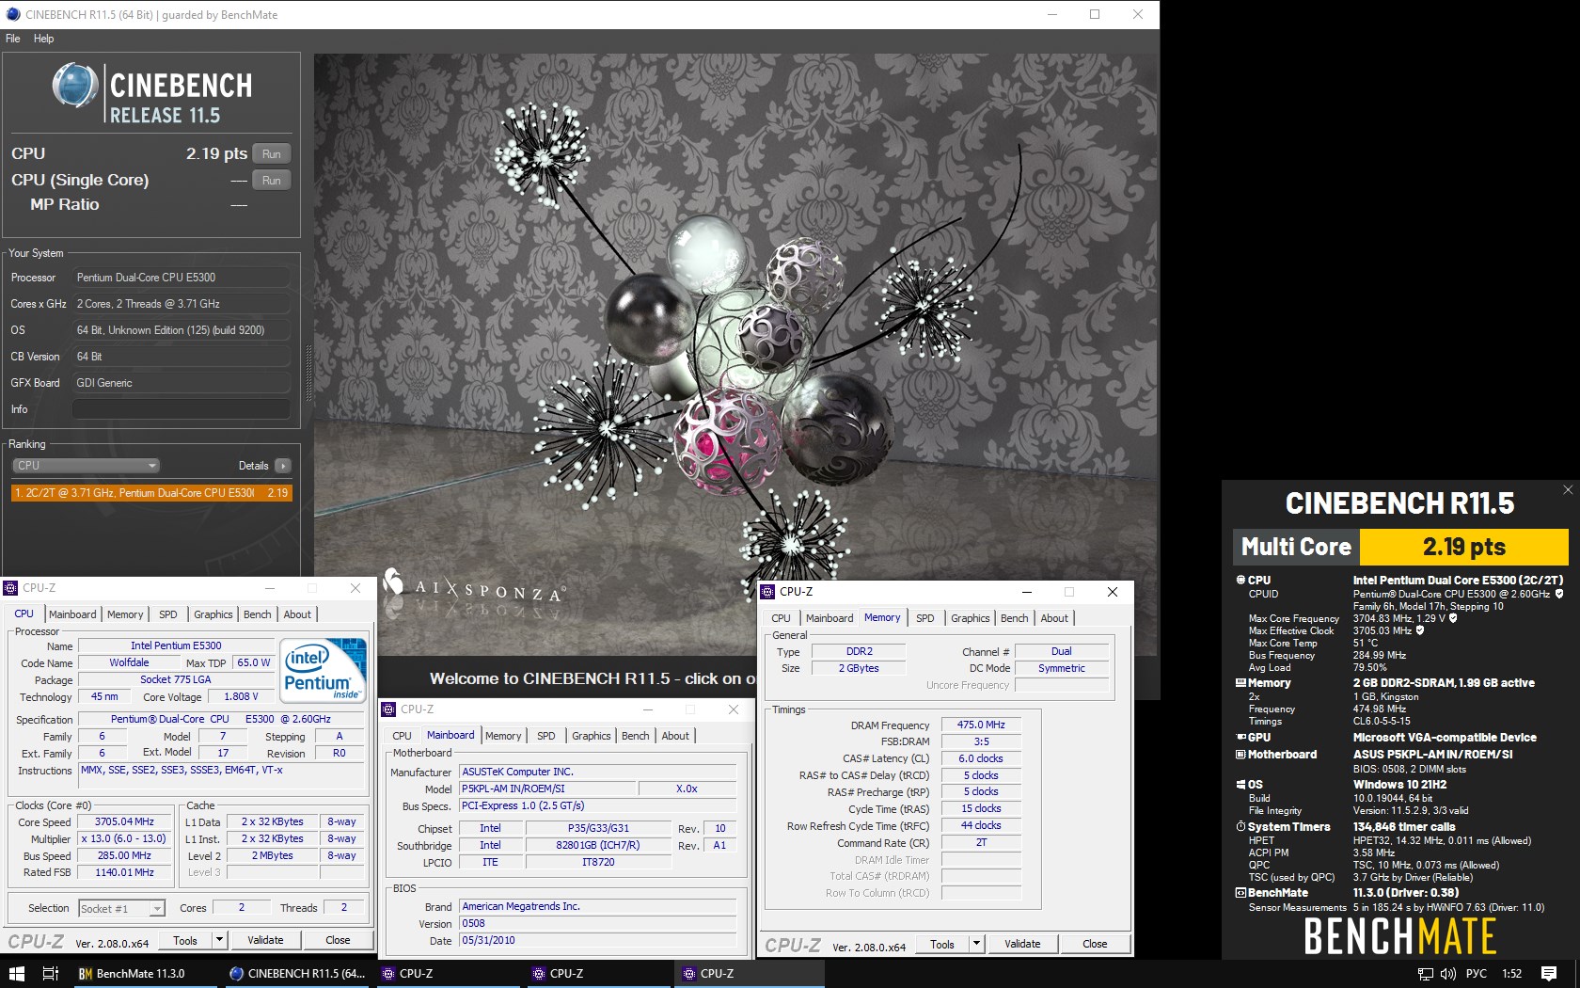This screenshot has height=988, width=1580.
Task: Click the CPU-Z memory window title icon
Action: click(769, 592)
